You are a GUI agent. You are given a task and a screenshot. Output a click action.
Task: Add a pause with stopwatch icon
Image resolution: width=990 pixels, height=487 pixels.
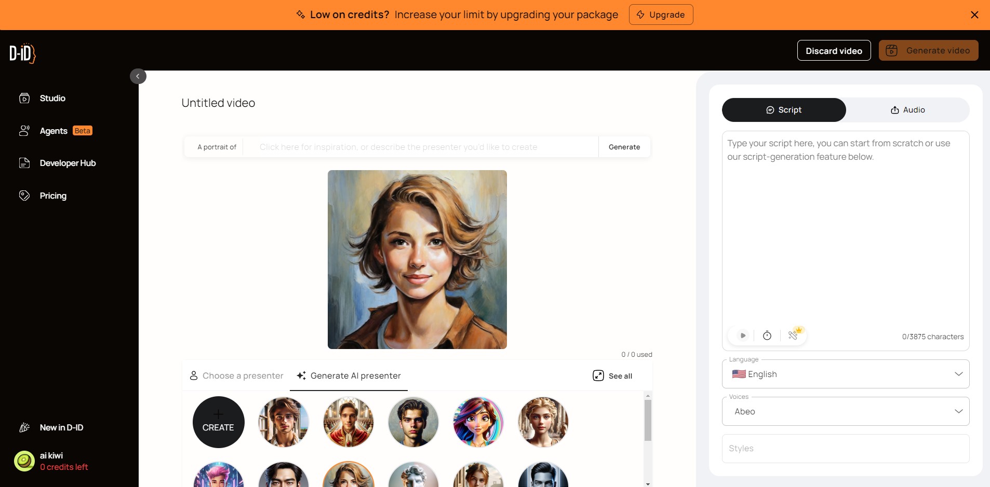(x=767, y=336)
